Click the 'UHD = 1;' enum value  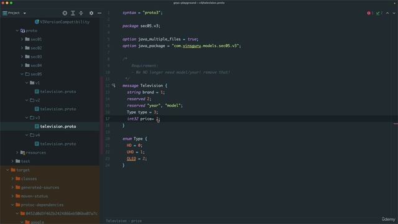pos(136,152)
